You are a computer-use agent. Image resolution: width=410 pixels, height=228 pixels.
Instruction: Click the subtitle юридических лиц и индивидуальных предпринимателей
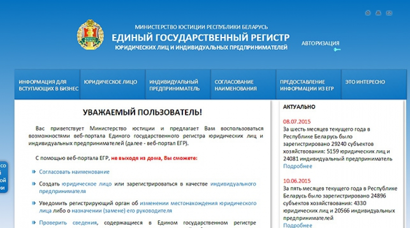pyautogui.click(x=201, y=47)
